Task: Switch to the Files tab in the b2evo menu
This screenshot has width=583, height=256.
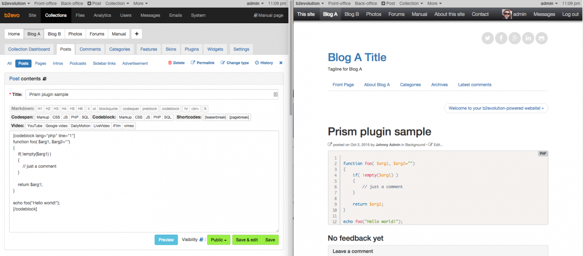Action: 80,15
